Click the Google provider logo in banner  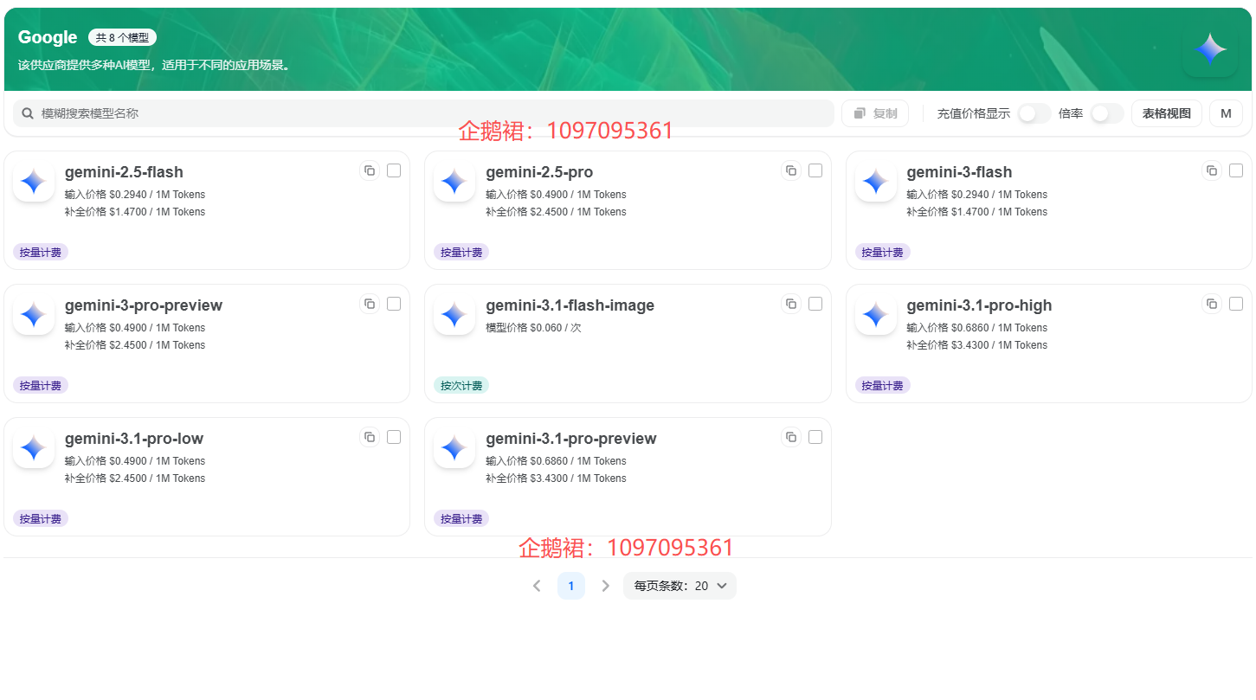[1210, 49]
